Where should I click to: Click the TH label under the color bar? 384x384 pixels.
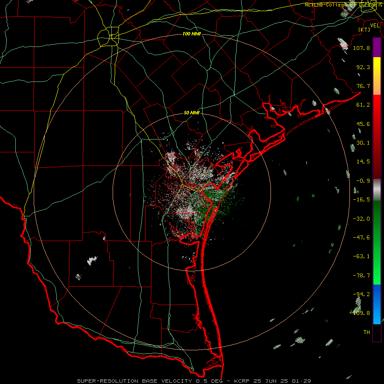[367, 332]
